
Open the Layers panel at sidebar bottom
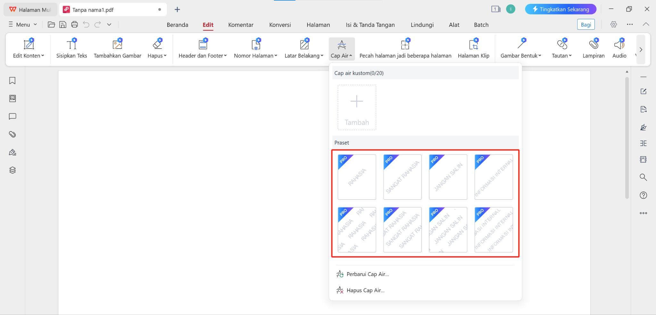(12, 170)
